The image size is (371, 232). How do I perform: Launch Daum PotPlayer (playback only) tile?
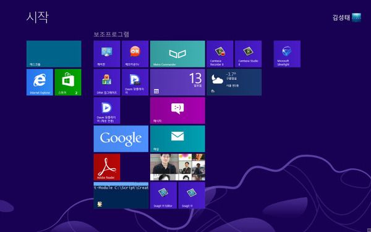coord(107,111)
